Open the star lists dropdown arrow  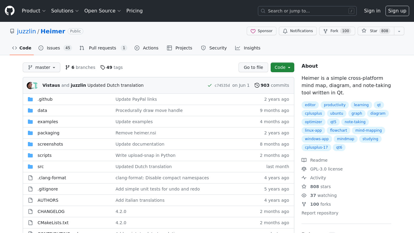click(x=399, y=31)
